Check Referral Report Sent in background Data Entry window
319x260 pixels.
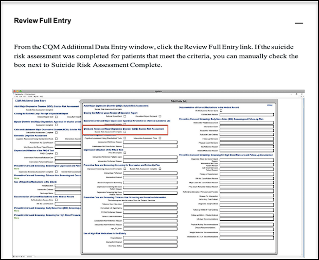click(x=57, y=117)
